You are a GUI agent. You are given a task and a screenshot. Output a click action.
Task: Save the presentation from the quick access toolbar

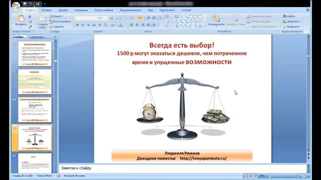point(25,4)
